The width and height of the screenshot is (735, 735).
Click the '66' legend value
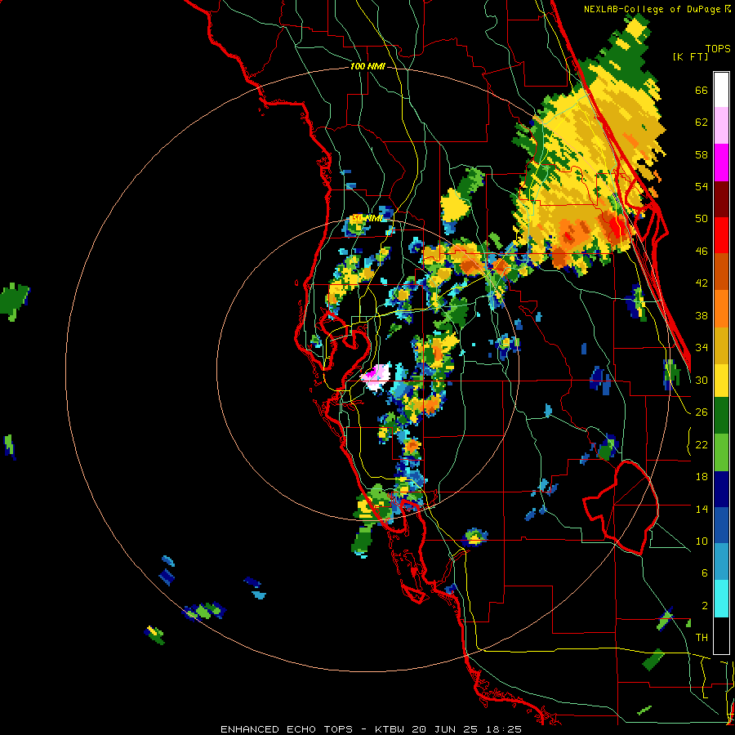click(x=702, y=90)
